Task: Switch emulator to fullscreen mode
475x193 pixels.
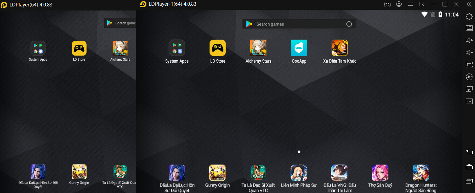Action: (469, 64)
